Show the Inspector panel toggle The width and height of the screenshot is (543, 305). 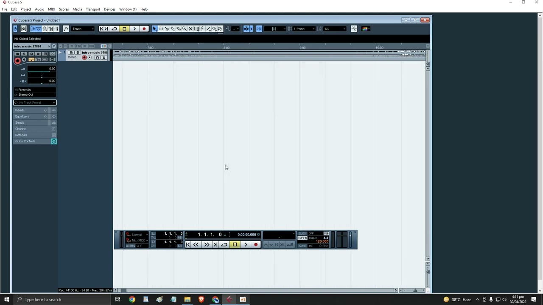tap(32, 29)
